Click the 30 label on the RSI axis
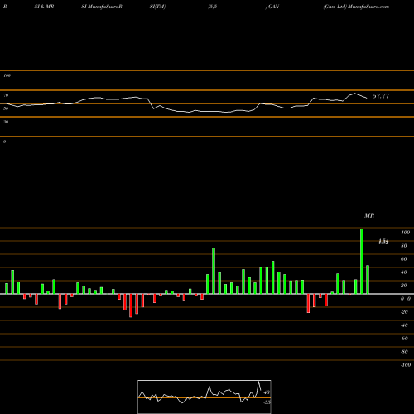Viewport: 414px width, 414px height. [6, 122]
